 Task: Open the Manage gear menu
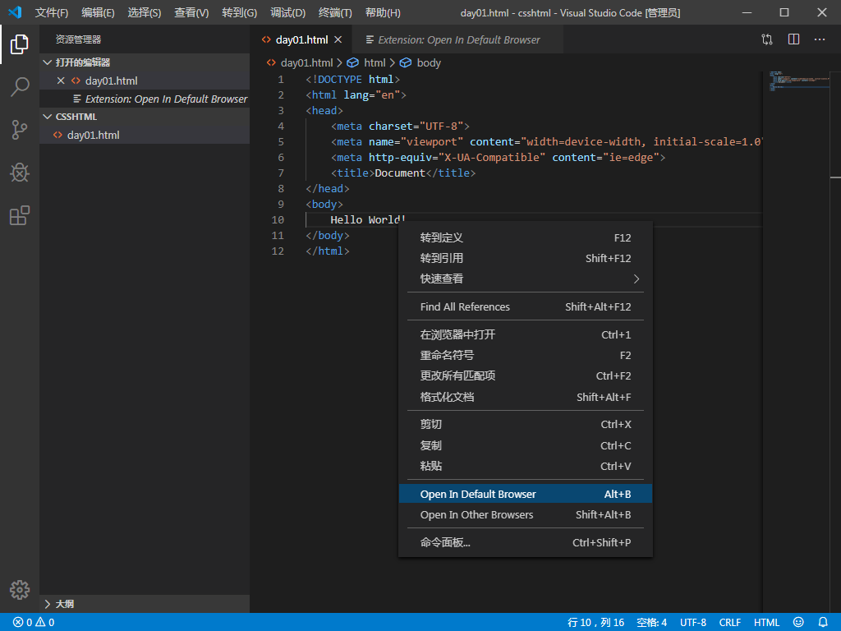(x=20, y=590)
